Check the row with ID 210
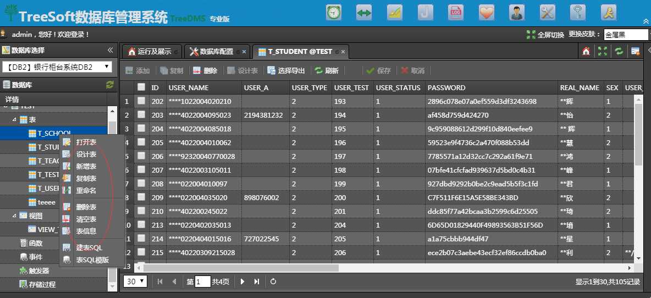The height and width of the screenshot is (298, 651). (x=141, y=211)
